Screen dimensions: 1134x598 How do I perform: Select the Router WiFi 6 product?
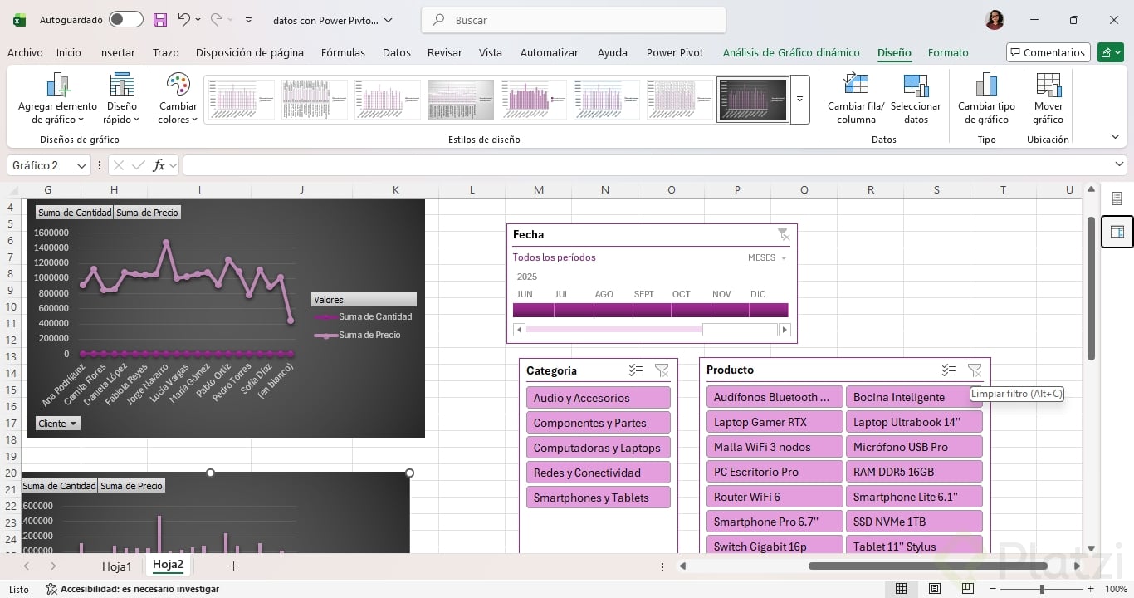775,497
